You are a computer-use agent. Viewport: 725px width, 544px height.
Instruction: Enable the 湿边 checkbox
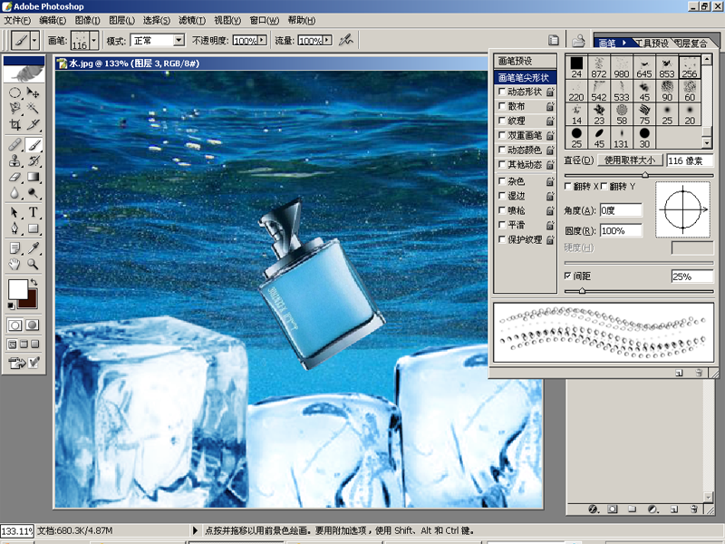pyautogui.click(x=502, y=196)
